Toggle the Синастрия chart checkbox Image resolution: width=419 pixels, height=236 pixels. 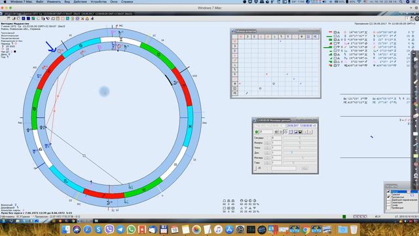[x=388, y=203]
